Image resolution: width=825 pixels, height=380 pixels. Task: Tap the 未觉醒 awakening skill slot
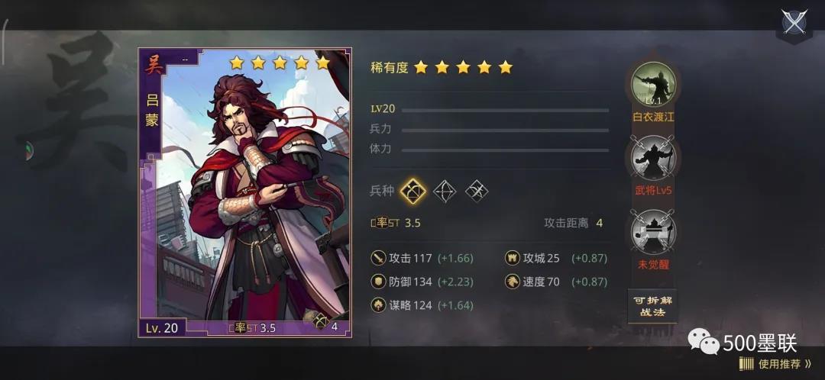653,232
